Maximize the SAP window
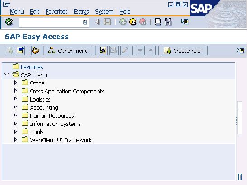The height and width of the screenshot is (185, 247). 178,5
